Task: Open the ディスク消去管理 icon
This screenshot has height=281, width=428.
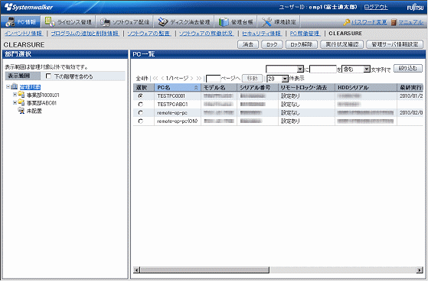Action: tap(163, 22)
